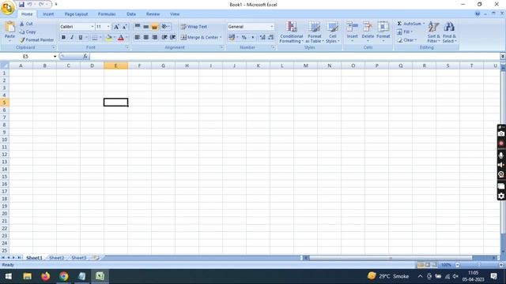
Task: Open the Office Button menu
Action: click(7, 8)
